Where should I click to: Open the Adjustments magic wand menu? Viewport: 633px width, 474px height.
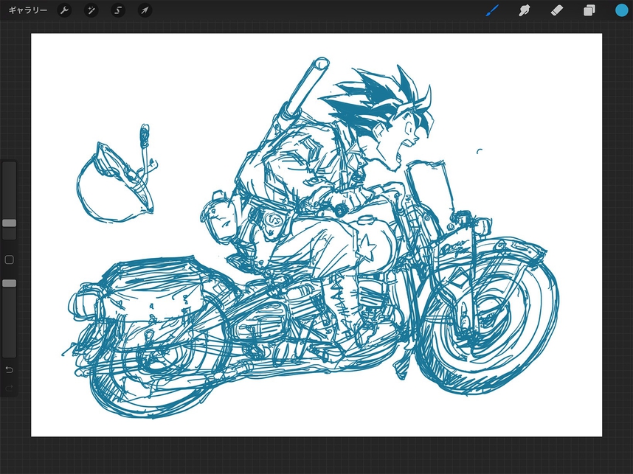[x=91, y=10]
